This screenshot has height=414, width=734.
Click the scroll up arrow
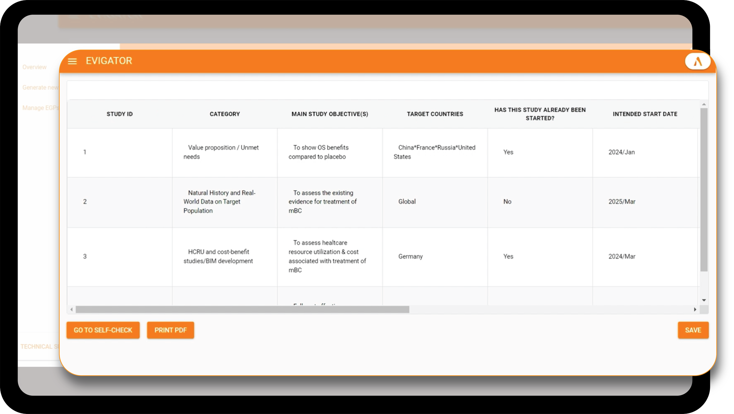704,105
